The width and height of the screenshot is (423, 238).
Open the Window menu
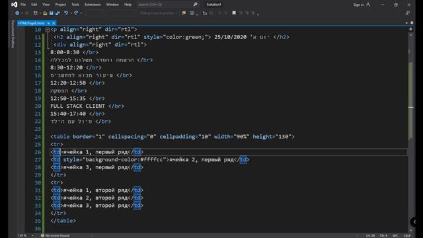[112, 5]
